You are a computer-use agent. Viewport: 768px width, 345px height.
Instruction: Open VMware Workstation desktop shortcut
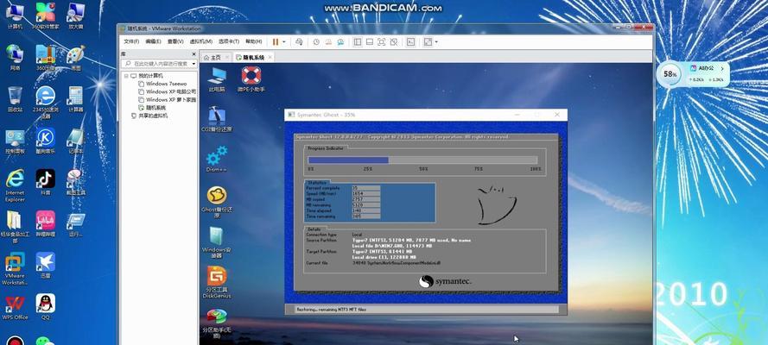click(x=16, y=269)
